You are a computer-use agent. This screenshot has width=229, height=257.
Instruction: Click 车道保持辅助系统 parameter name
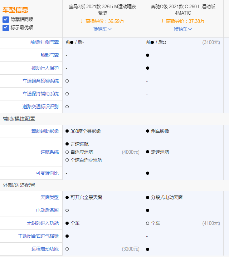pos(40,94)
